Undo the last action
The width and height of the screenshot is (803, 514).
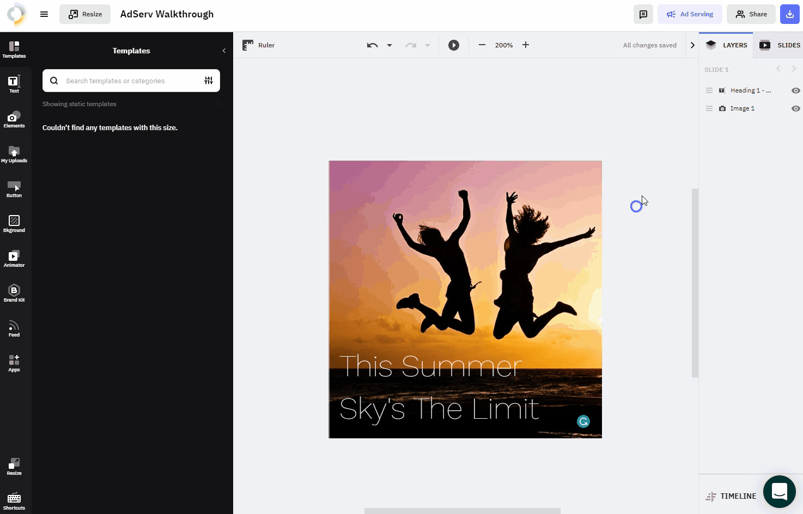pos(373,45)
